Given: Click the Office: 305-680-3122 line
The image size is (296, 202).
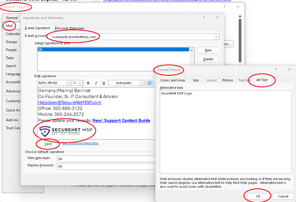Looking at the screenshot, I should point(60,108).
